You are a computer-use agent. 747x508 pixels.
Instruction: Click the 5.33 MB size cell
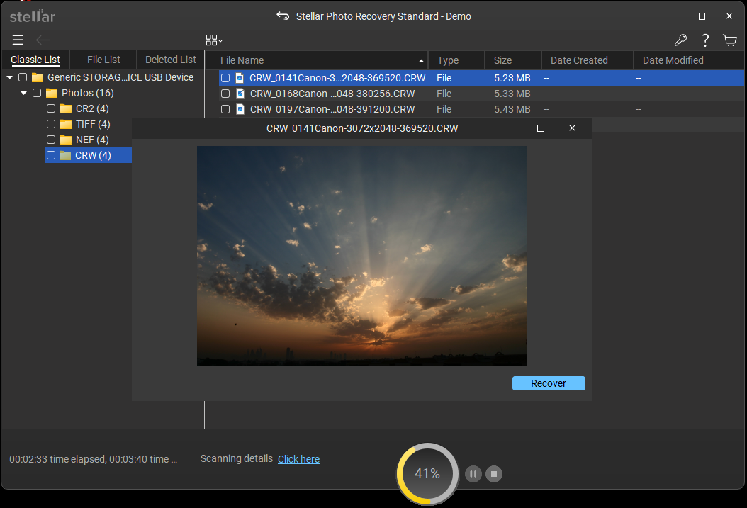click(512, 94)
